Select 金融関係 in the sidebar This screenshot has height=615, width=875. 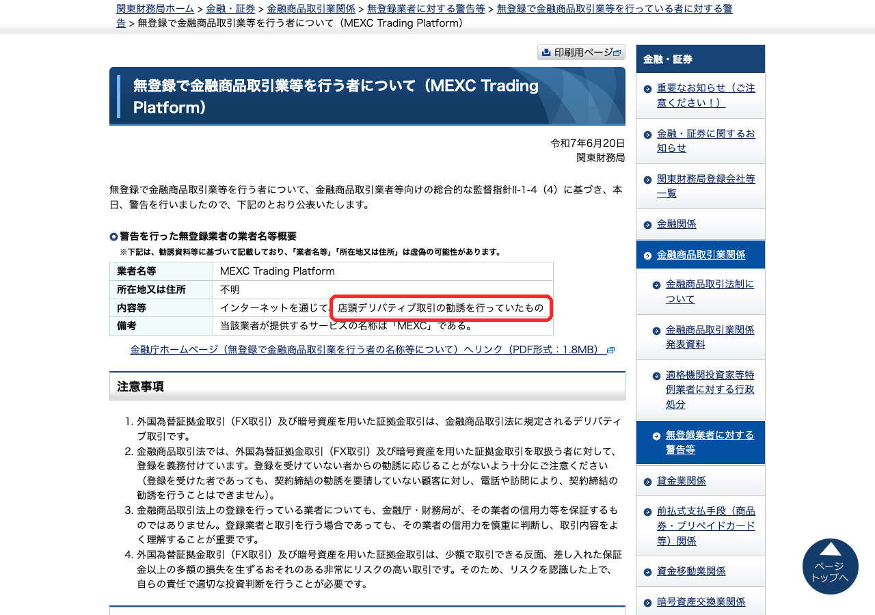pos(677,224)
